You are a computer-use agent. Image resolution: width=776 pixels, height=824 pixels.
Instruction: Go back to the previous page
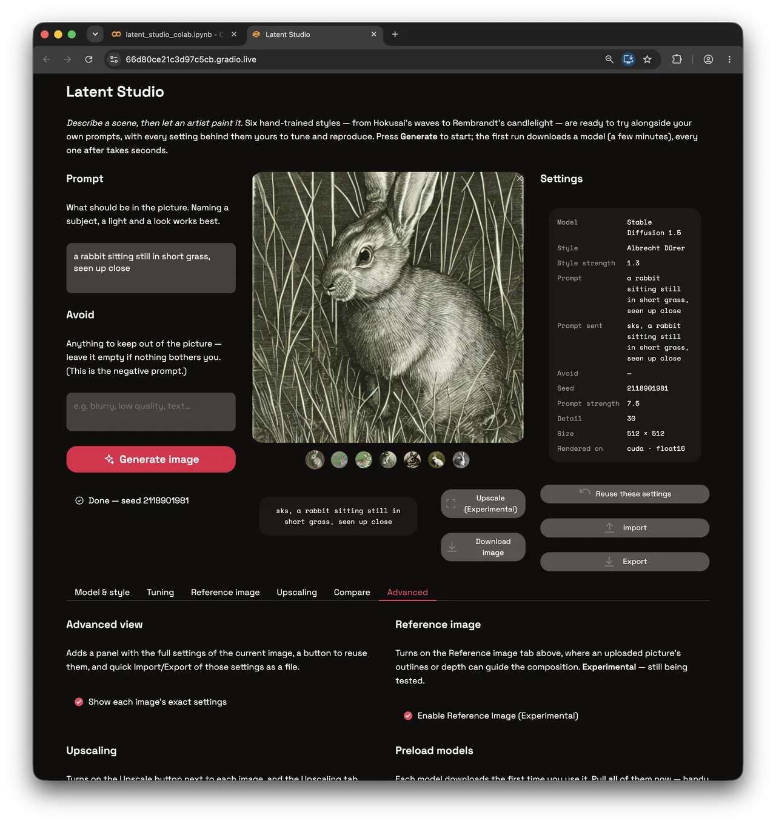click(47, 59)
